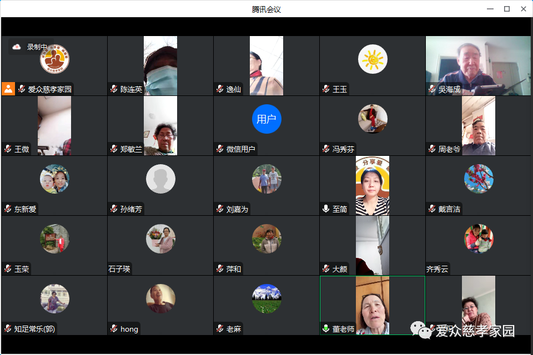Click the unmuted microphone icon beside 至简
The image size is (533, 355).
326,209
